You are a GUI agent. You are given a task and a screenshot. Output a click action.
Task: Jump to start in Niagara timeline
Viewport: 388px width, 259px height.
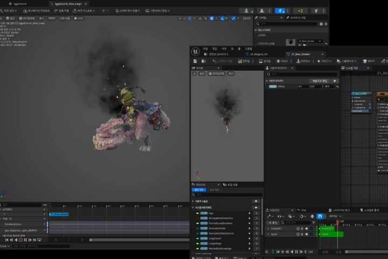pyautogui.click(x=278, y=252)
